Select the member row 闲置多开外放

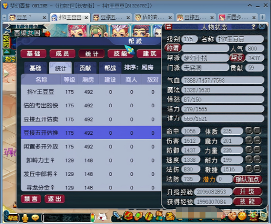pyautogui.click(x=91, y=147)
